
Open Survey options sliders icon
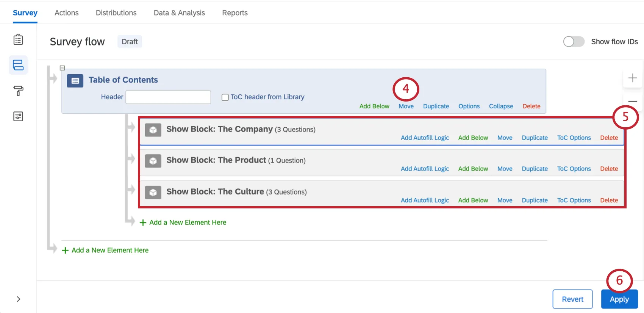[x=18, y=116]
